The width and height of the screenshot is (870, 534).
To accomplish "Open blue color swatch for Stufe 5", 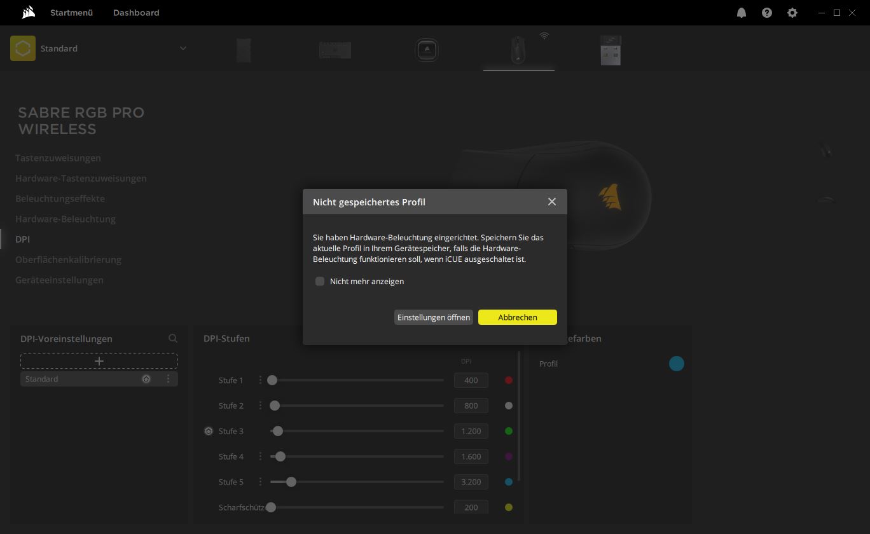I will tap(509, 482).
